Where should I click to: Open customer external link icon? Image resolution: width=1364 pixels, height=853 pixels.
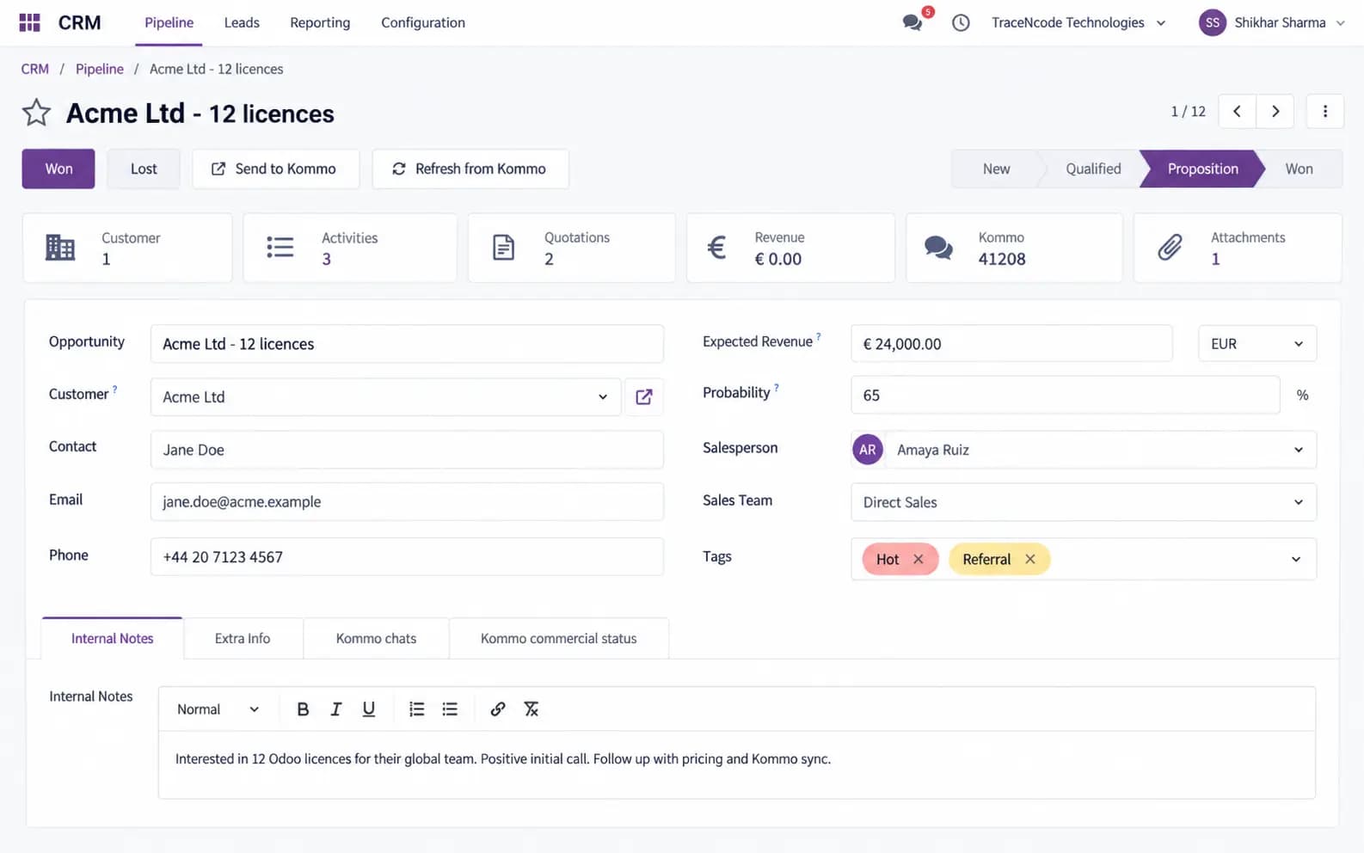pos(644,396)
